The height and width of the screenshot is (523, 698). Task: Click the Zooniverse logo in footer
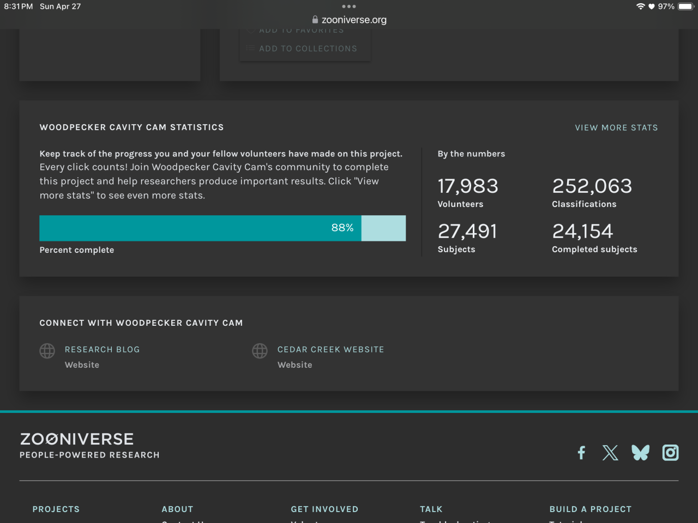77,439
